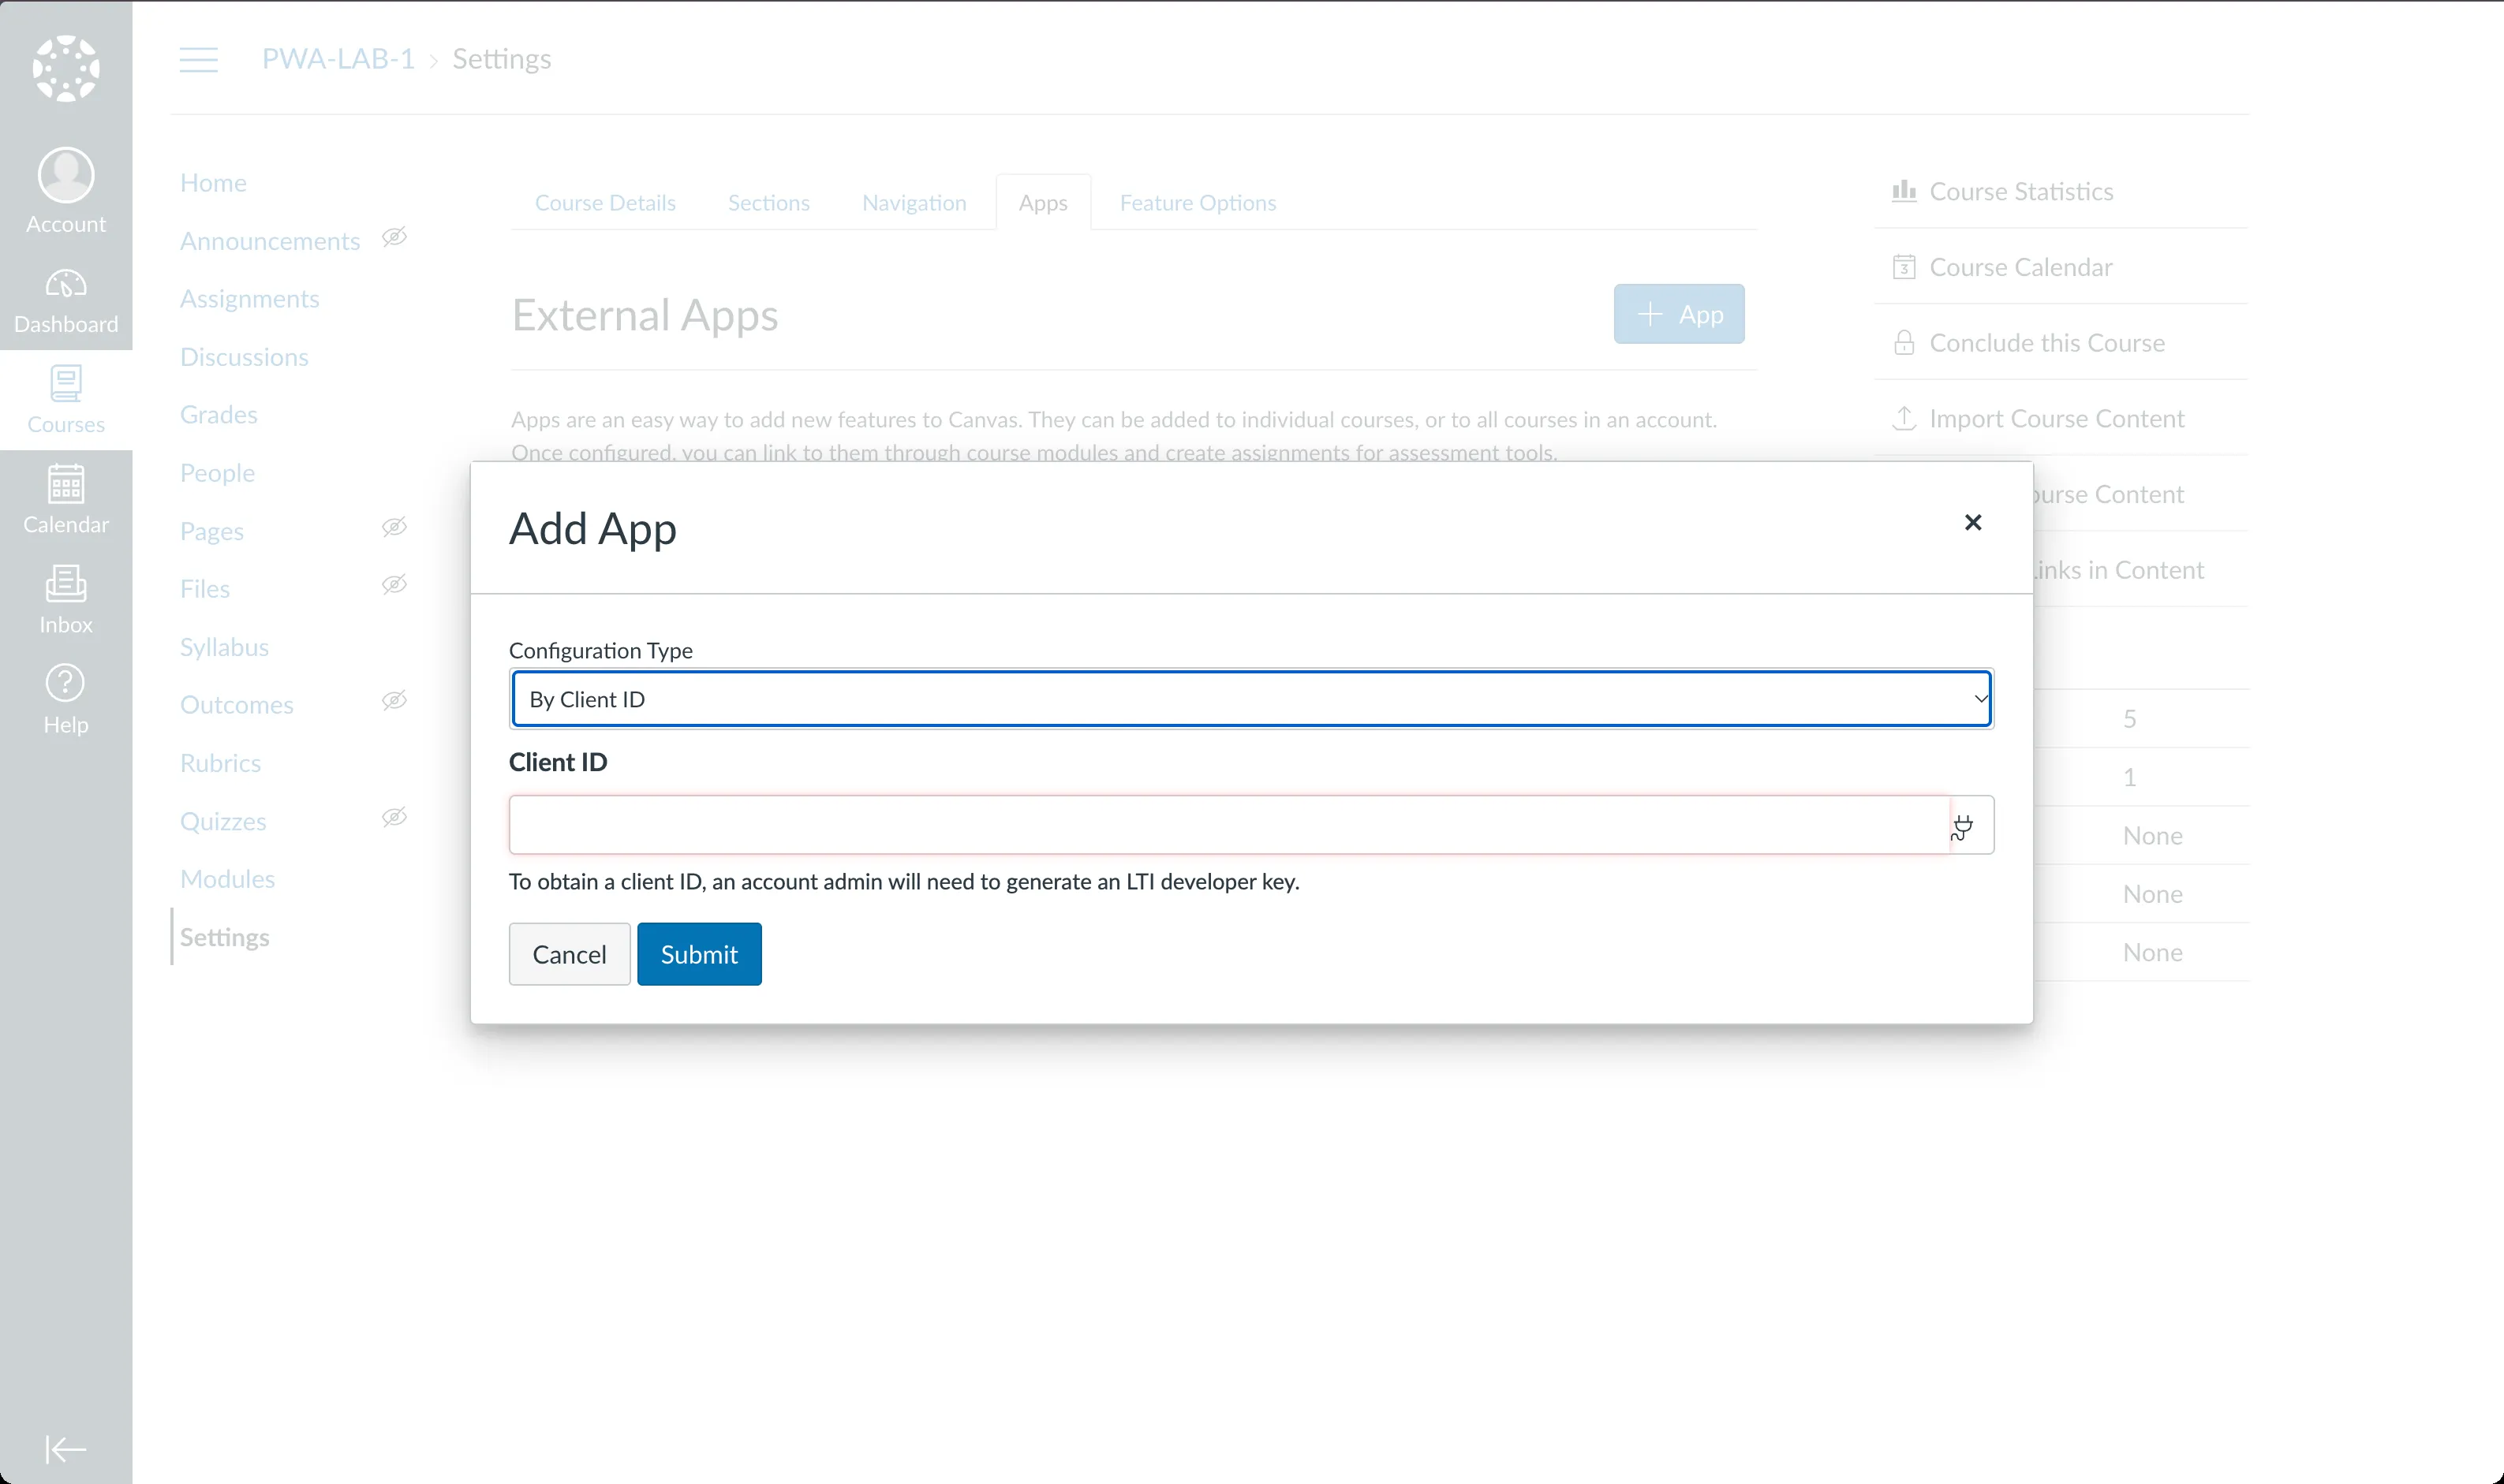This screenshot has height=1484, width=2504.
Task: Open Help in global navigation
Action: pyautogui.click(x=66, y=700)
